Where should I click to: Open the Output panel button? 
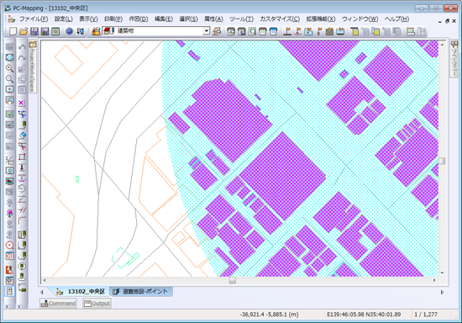97,304
